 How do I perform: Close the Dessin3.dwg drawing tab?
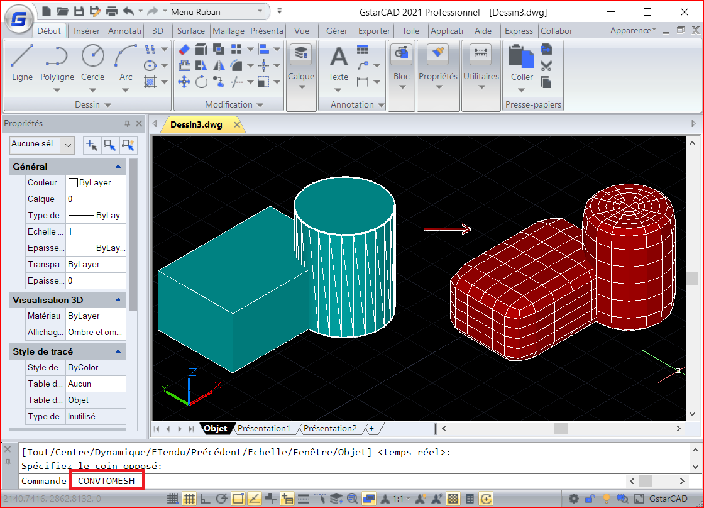[x=236, y=125]
